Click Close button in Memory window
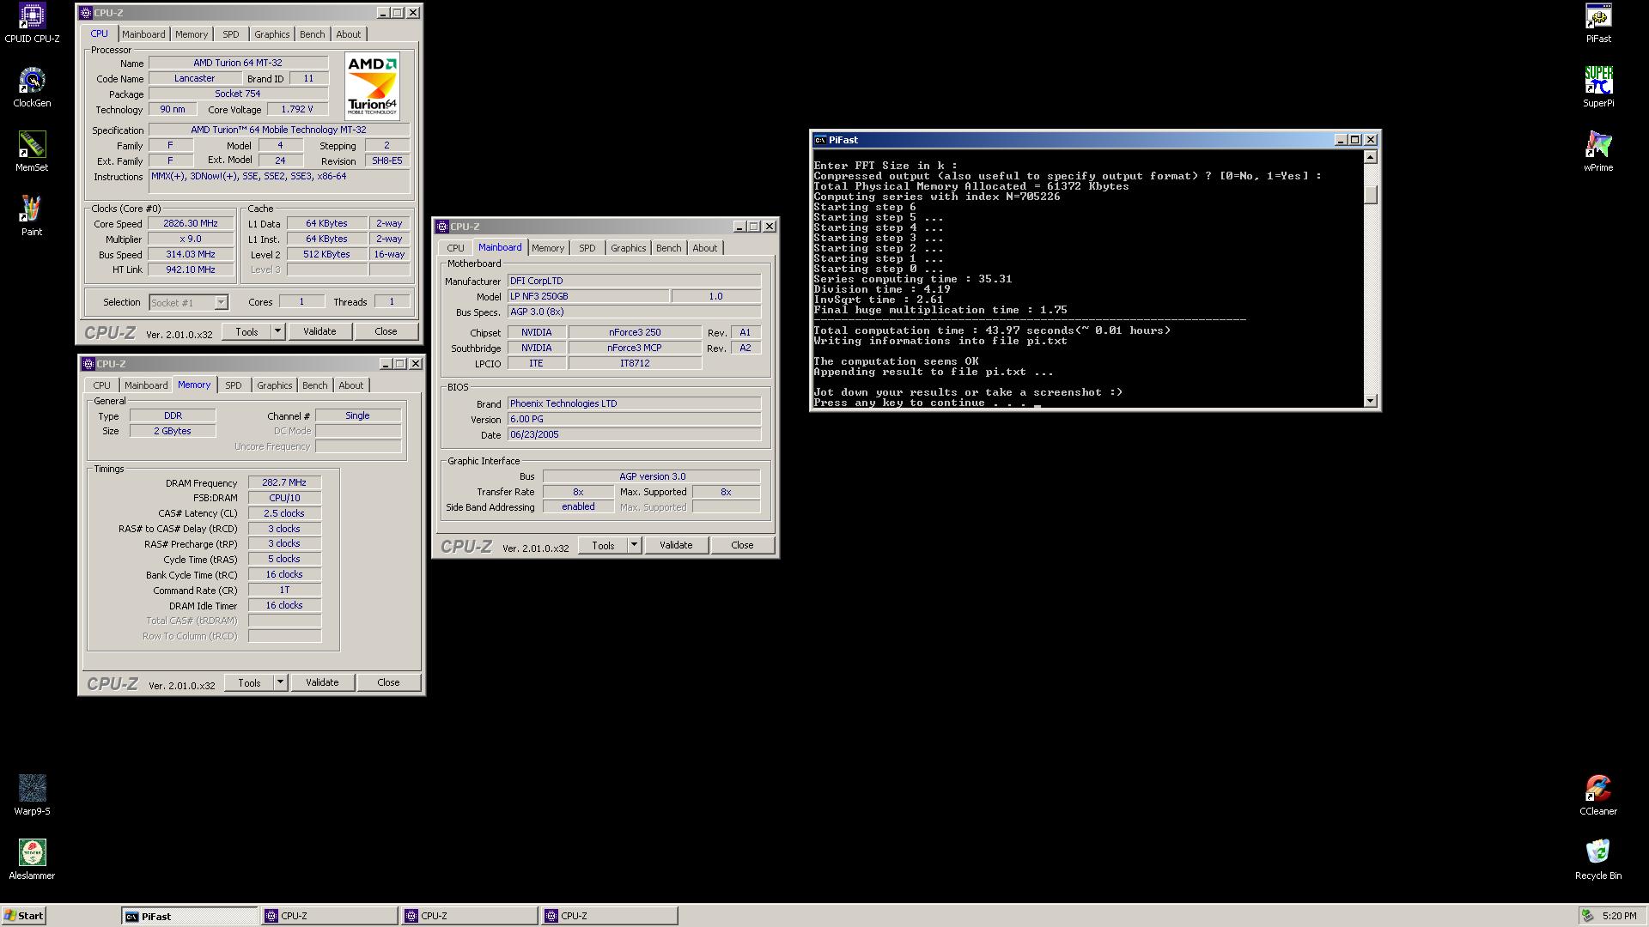This screenshot has height=927, width=1649. coord(388,682)
